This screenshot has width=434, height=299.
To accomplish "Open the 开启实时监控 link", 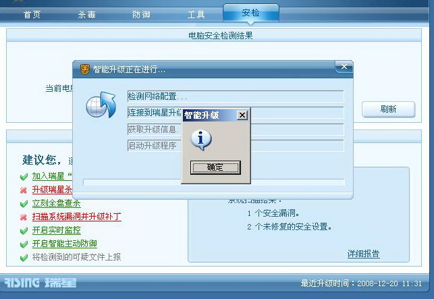I will [x=57, y=230].
